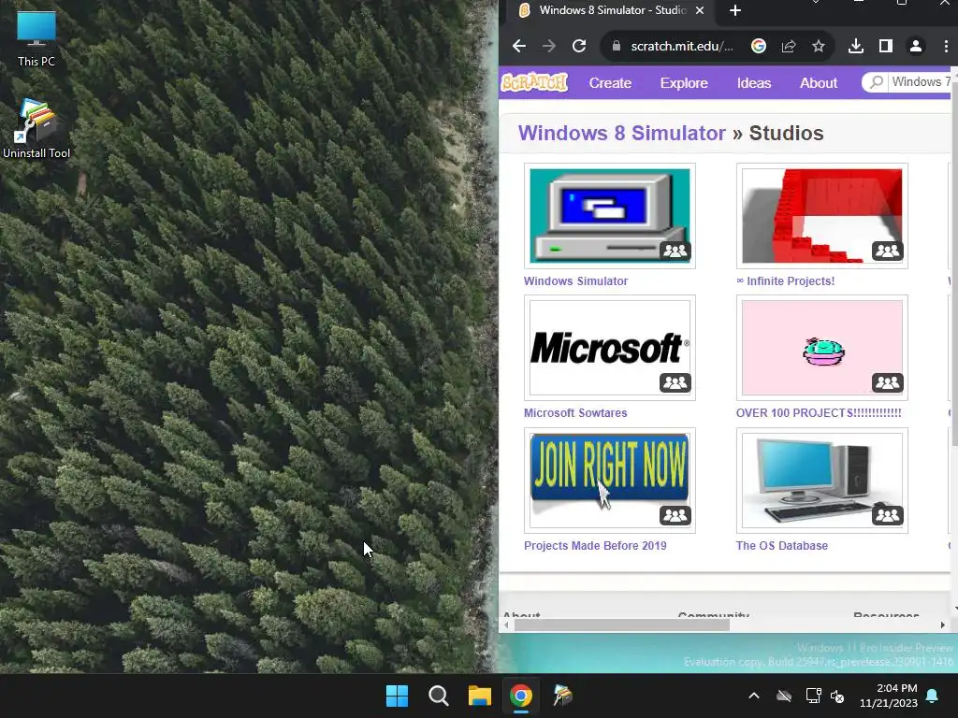Open the About menu item
Image resolution: width=958 pixels, height=718 pixels.
click(x=818, y=83)
